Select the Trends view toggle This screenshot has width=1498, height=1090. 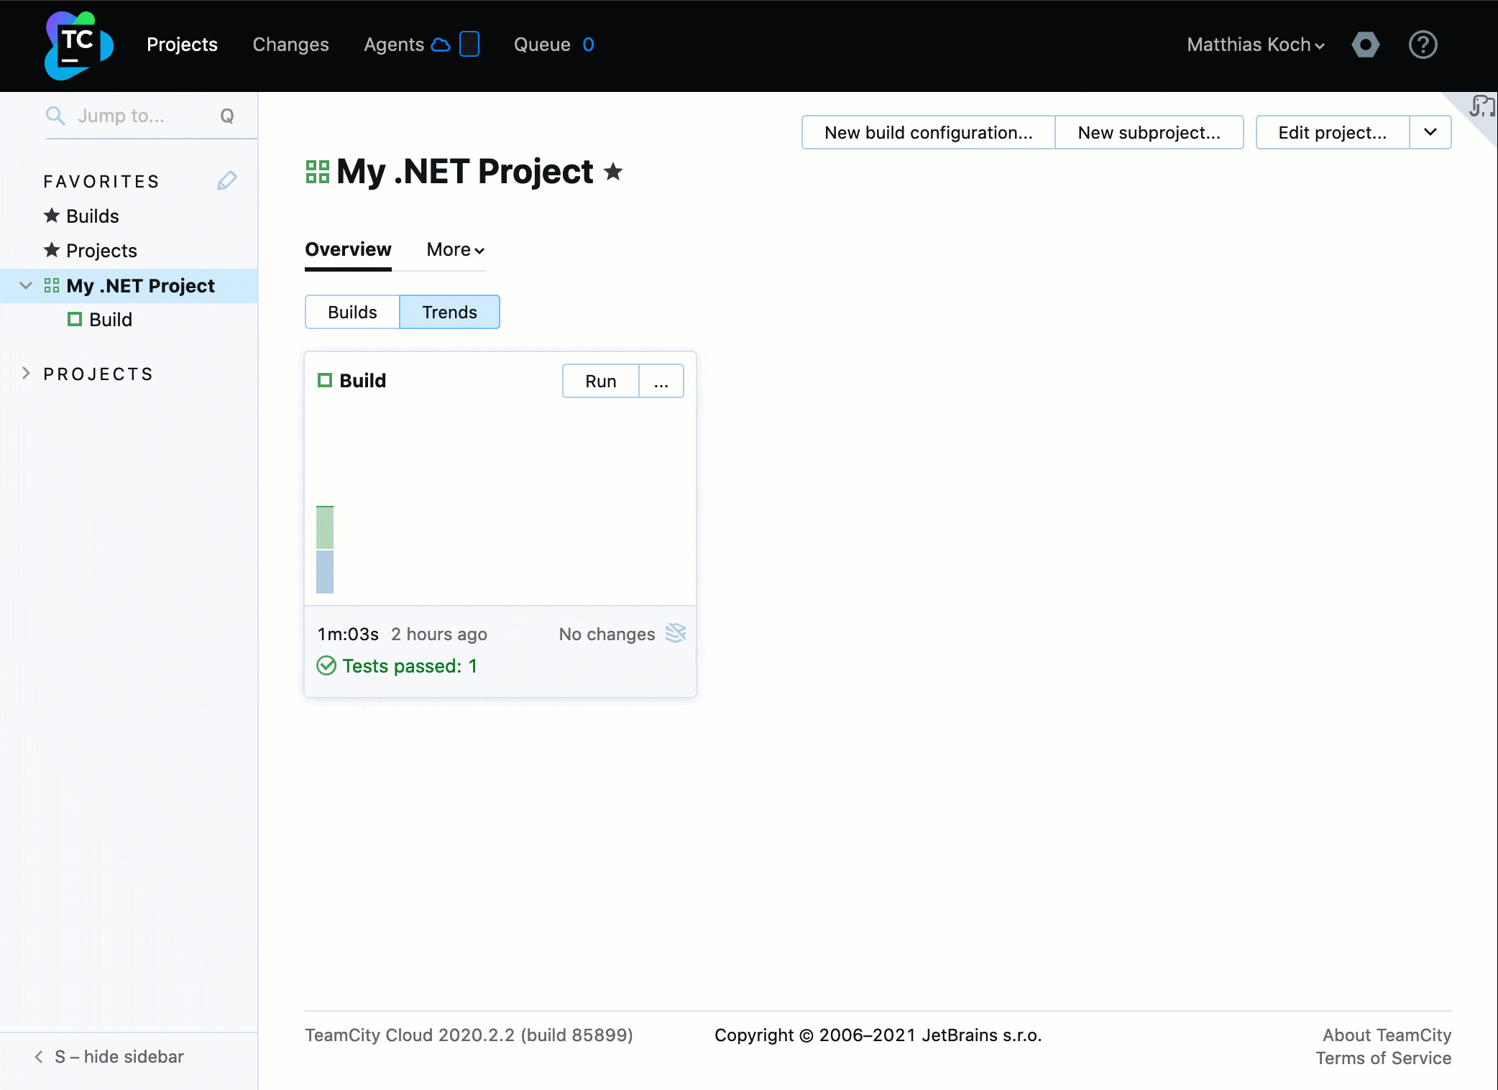tap(449, 312)
